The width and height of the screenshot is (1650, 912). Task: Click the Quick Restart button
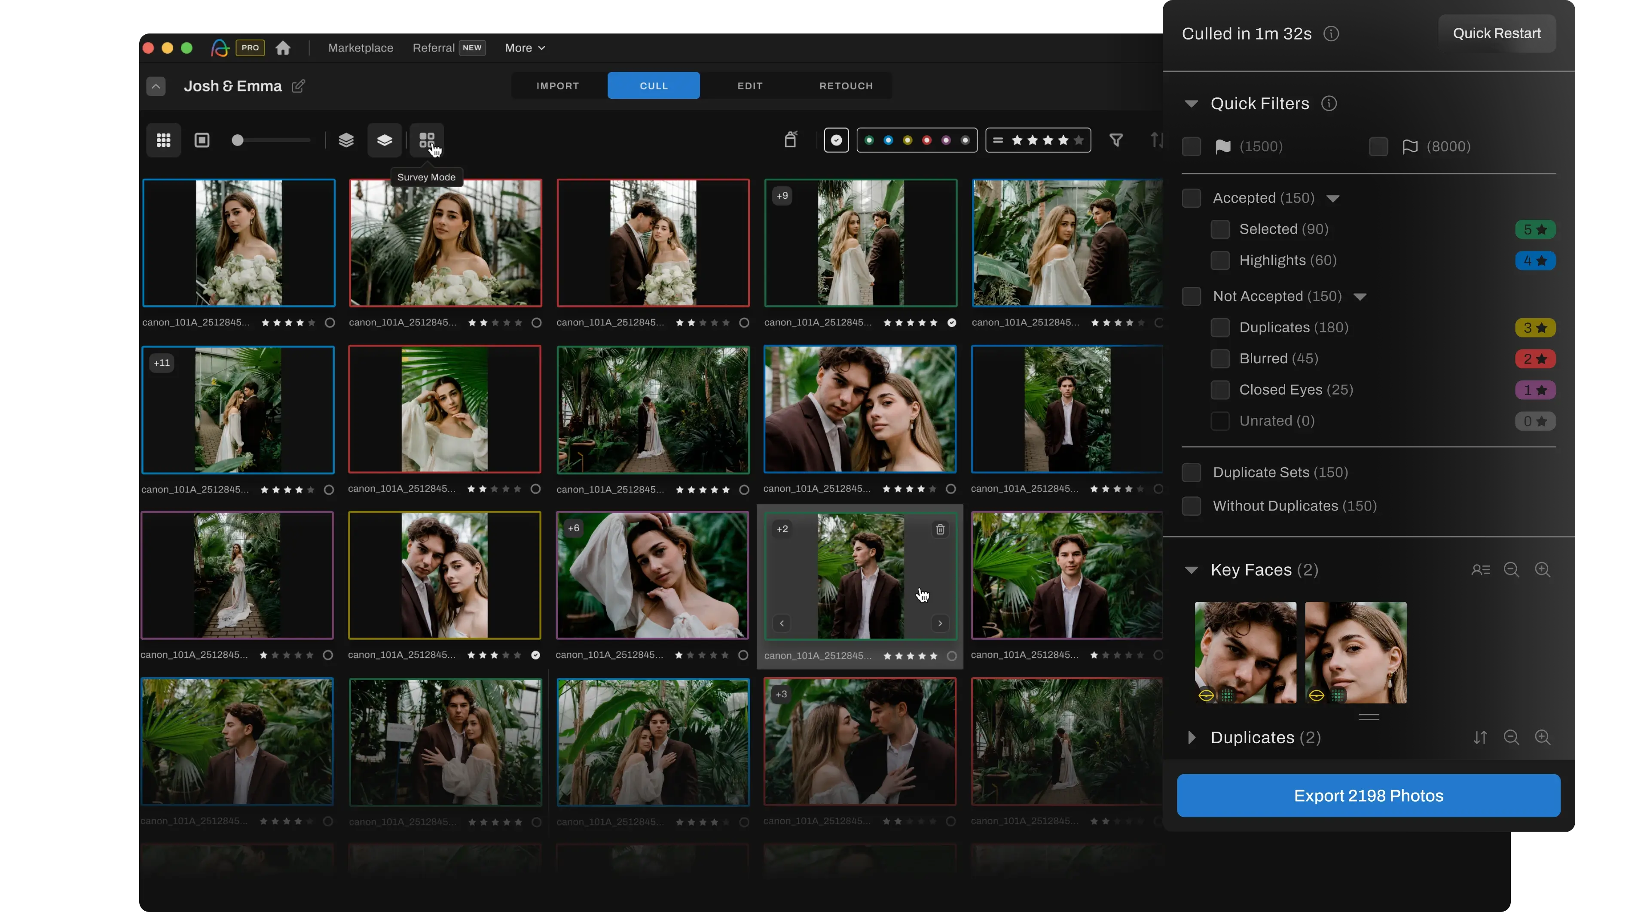coord(1497,33)
